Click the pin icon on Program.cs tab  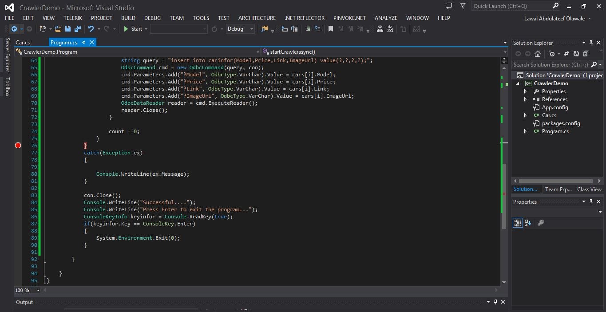point(83,42)
